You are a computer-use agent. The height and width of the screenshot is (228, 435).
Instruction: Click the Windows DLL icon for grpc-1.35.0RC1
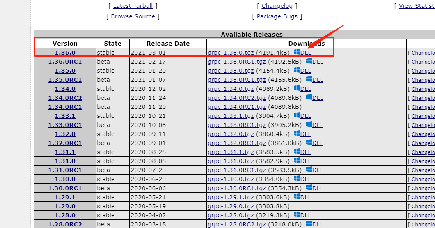309,79
